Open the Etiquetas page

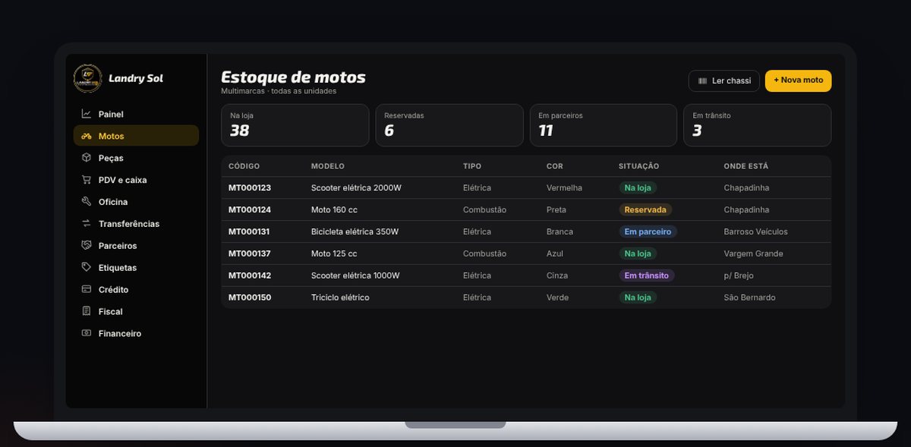(x=136, y=268)
